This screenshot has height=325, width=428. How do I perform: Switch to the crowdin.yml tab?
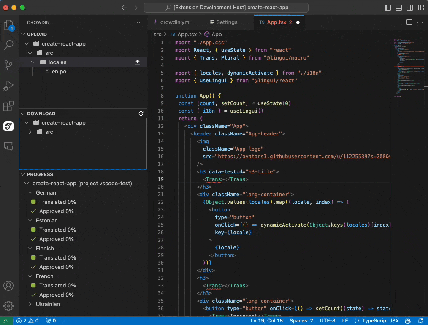176,22
